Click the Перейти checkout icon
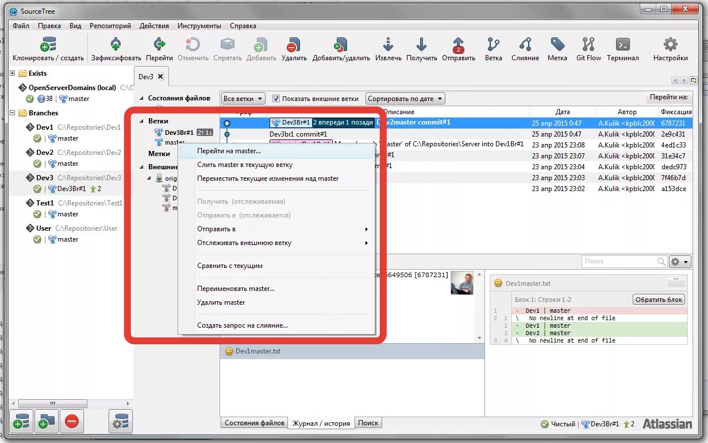 159,45
